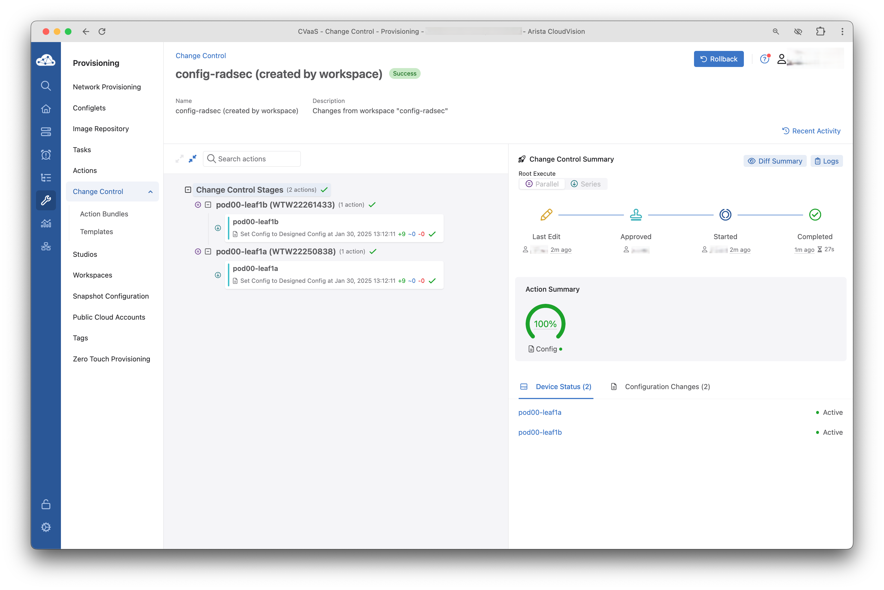Collapse the pod00-leaf1a stage
The image size is (884, 590).
[208, 251]
